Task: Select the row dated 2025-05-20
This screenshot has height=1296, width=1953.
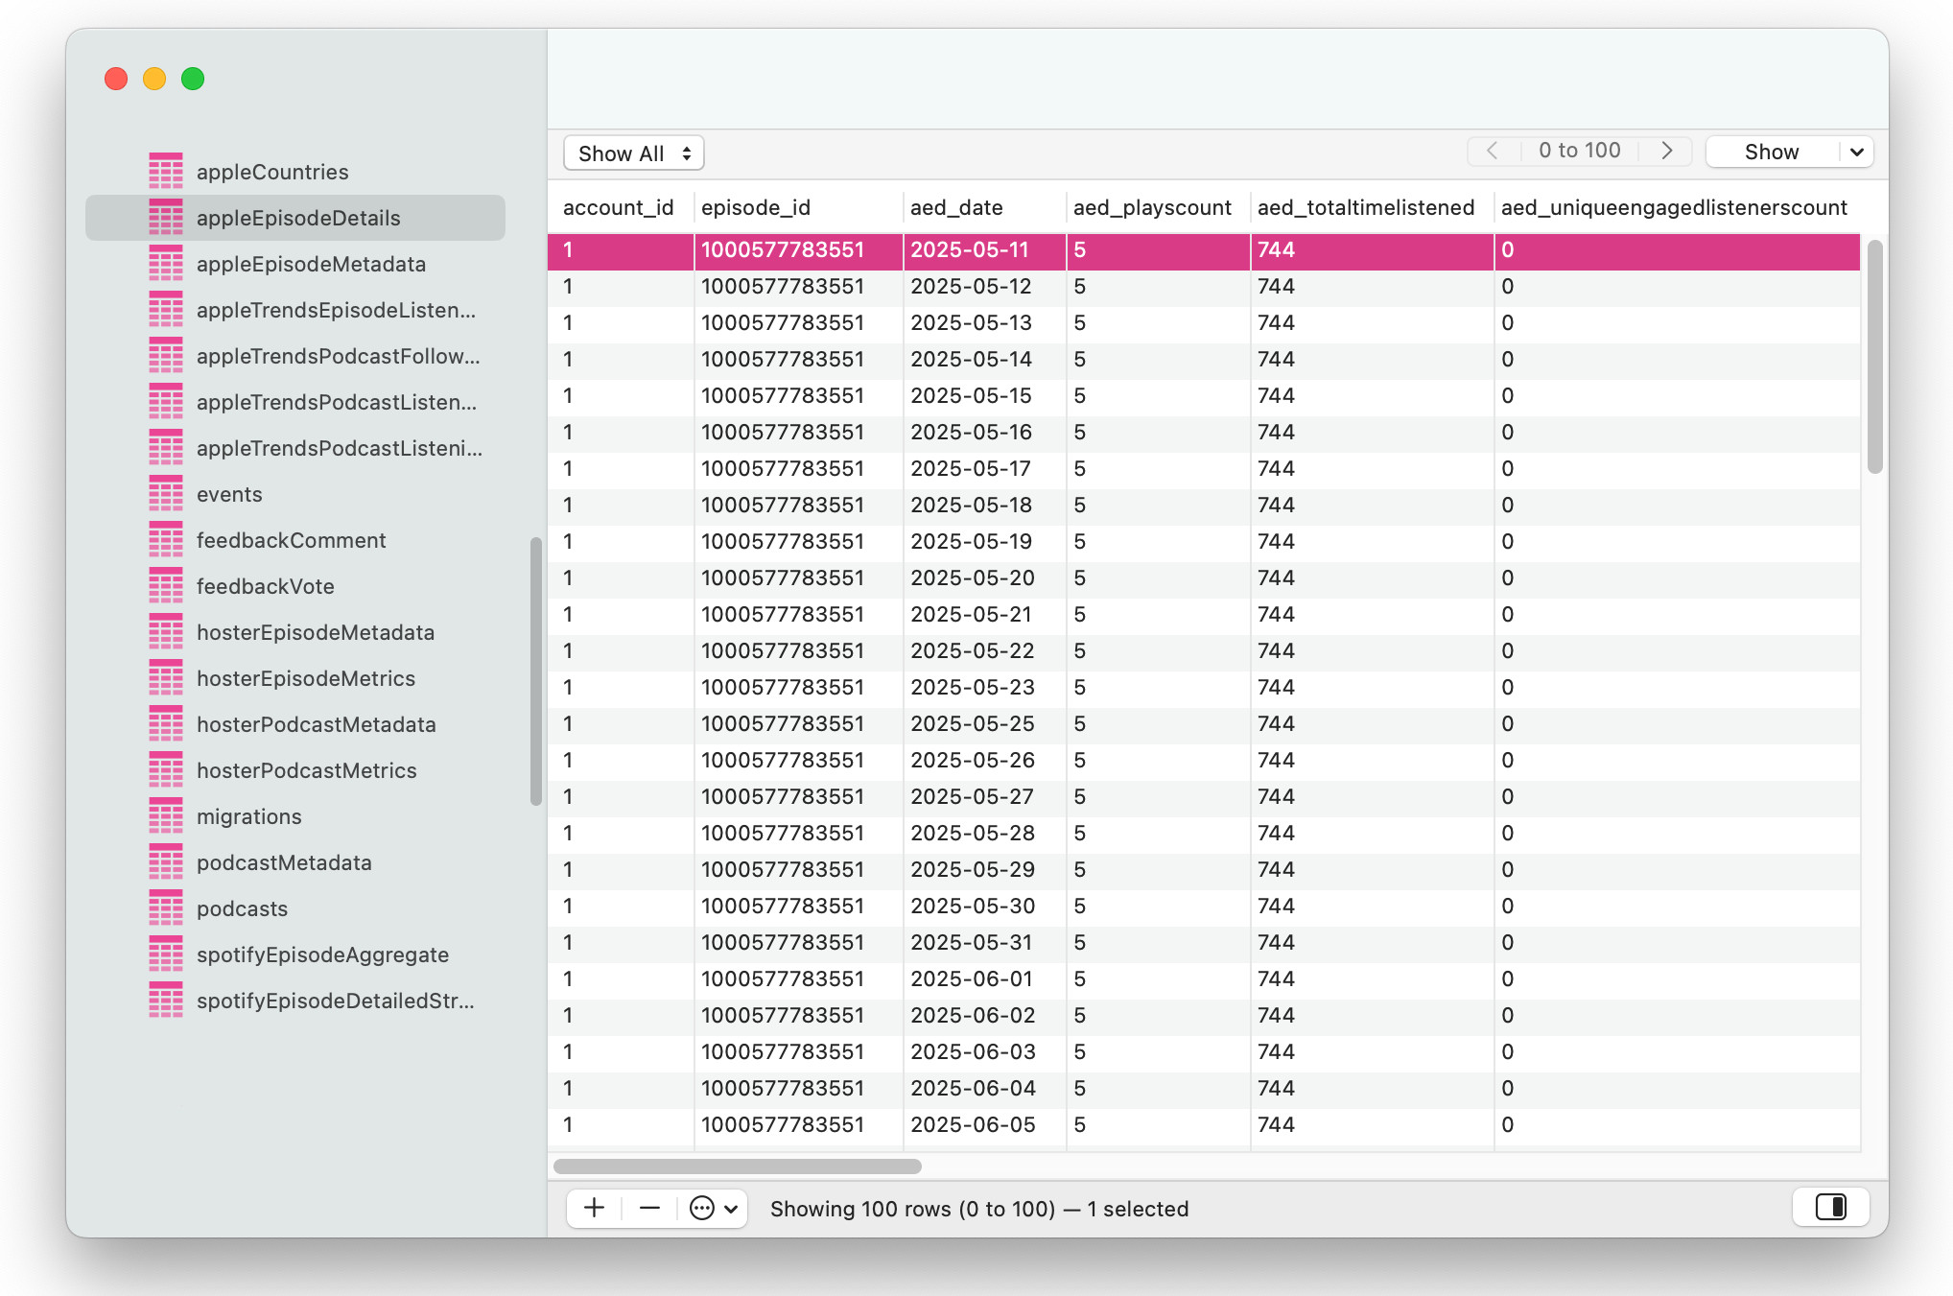Action: click(x=972, y=577)
